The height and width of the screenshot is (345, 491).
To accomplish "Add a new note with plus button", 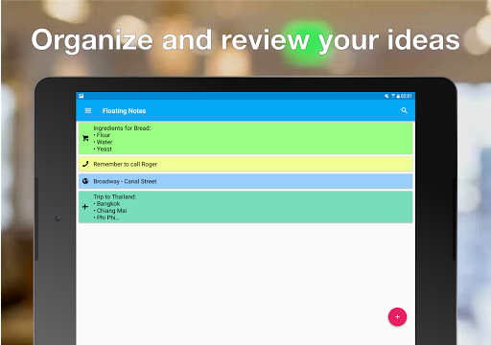I will click(x=397, y=317).
